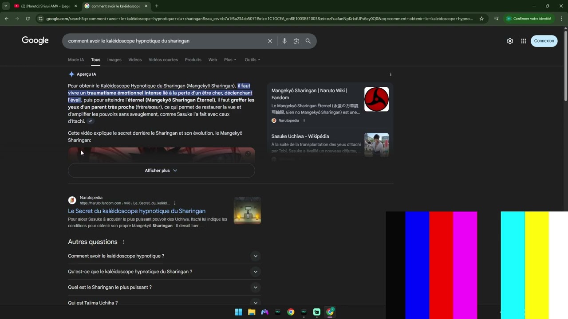Launch the game controller app in taskbar
568x319 pixels.
click(264, 312)
